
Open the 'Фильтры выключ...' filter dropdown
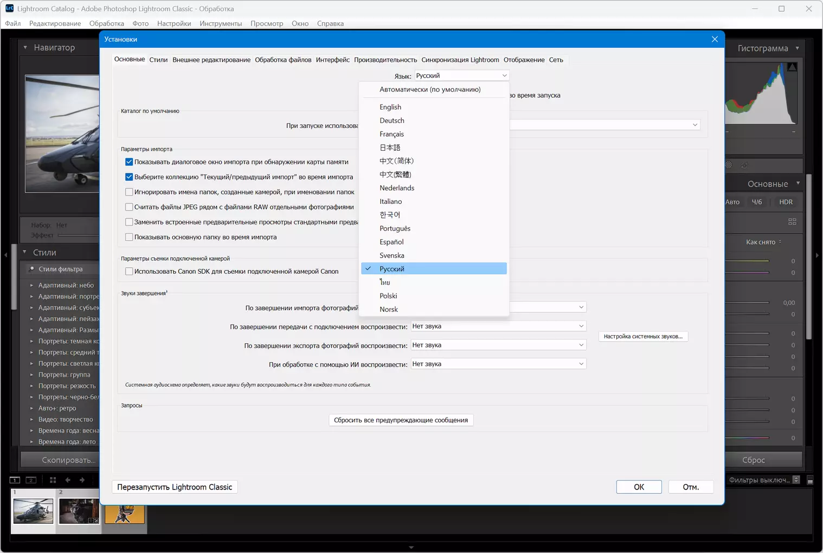click(x=764, y=480)
